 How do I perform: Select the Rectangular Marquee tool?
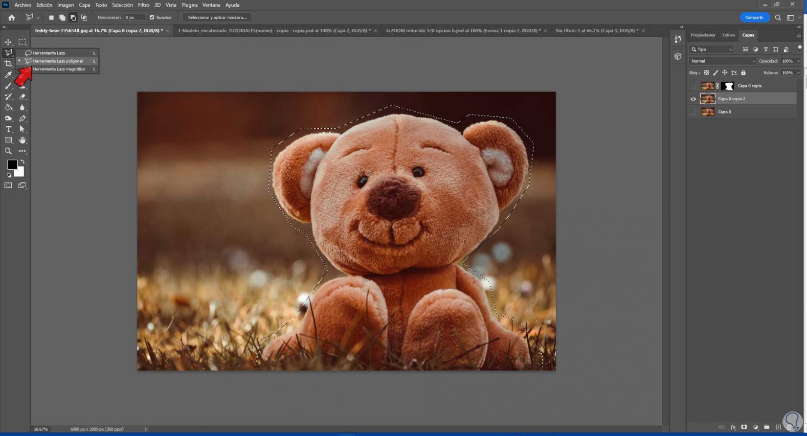[x=22, y=42]
